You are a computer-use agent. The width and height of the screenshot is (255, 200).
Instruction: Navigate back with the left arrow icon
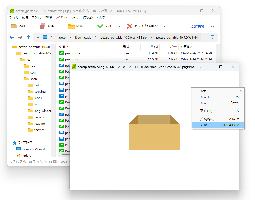(12, 37)
